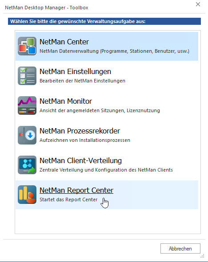Select the NetMan Client-Verteilung title

coord(80,160)
